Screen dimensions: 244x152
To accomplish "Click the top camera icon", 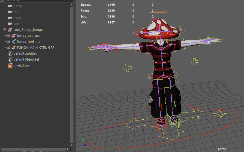I will click(10, 12).
